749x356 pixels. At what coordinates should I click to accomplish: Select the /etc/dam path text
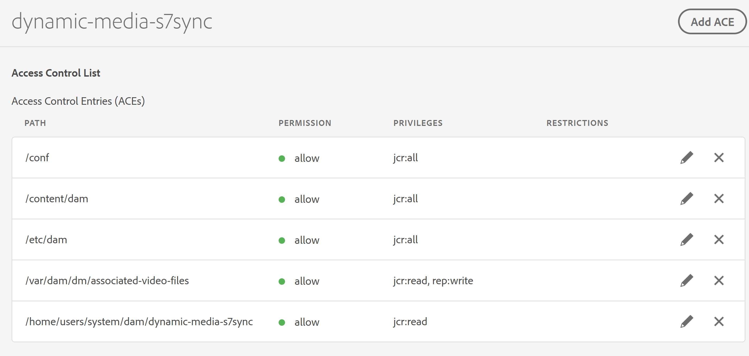click(x=46, y=239)
